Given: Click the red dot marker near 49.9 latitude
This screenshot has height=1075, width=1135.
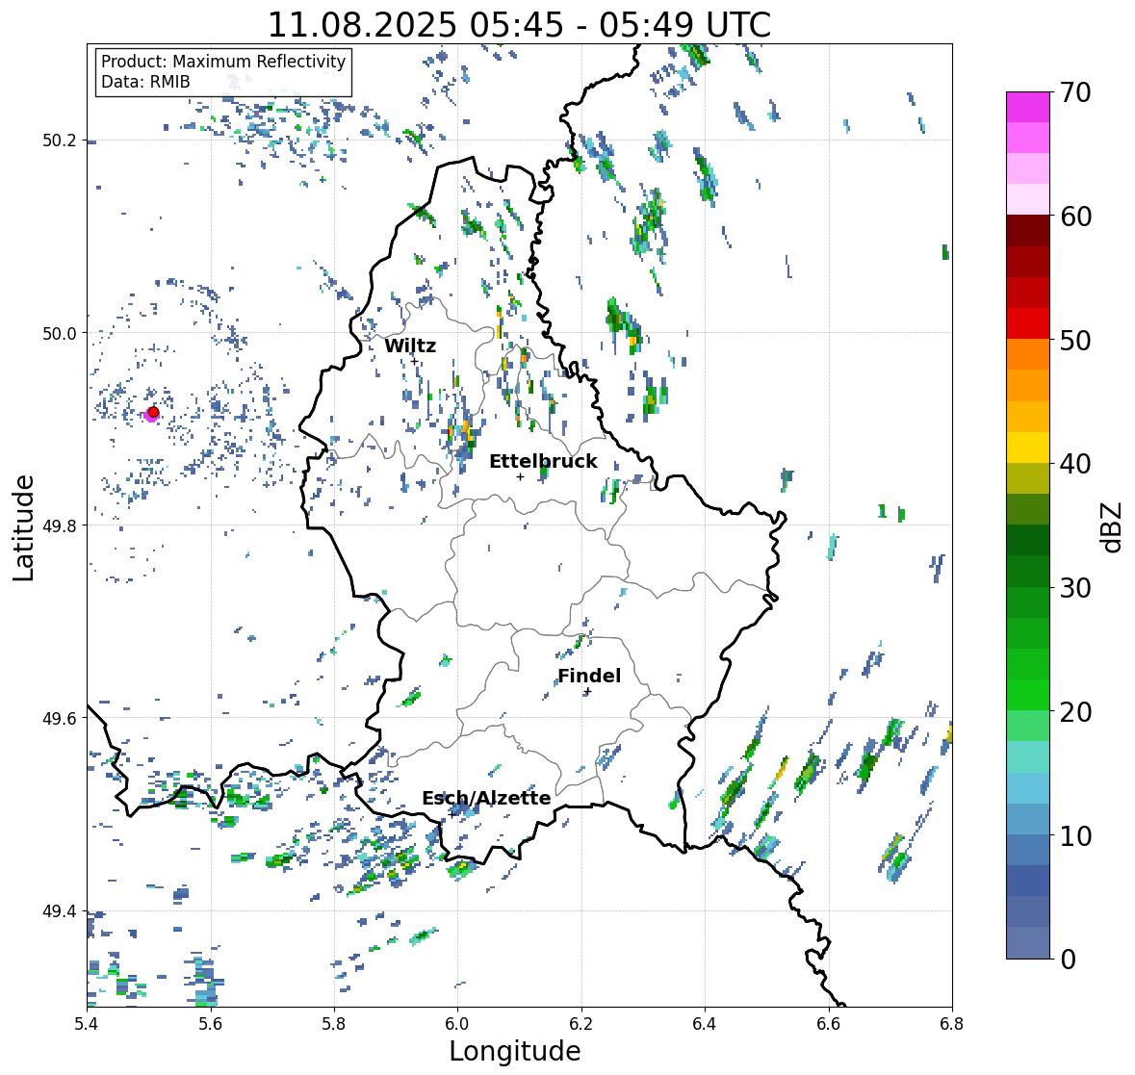Looking at the screenshot, I should point(153,412).
